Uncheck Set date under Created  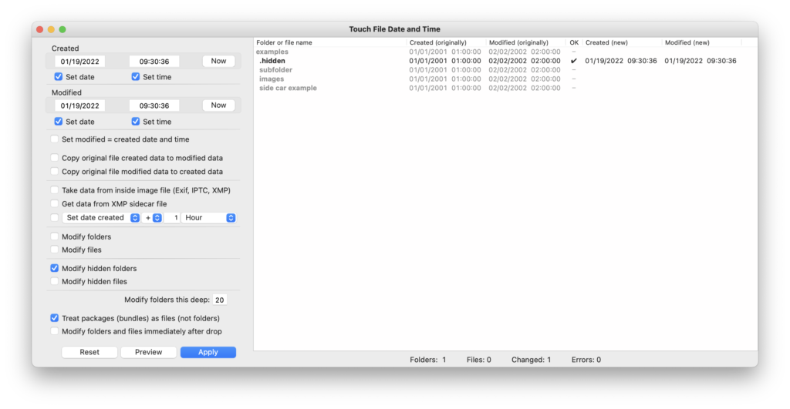(59, 77)
